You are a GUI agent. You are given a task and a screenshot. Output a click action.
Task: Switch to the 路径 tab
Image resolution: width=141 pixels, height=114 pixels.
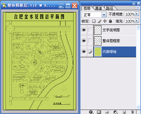[x=110, y=8]
